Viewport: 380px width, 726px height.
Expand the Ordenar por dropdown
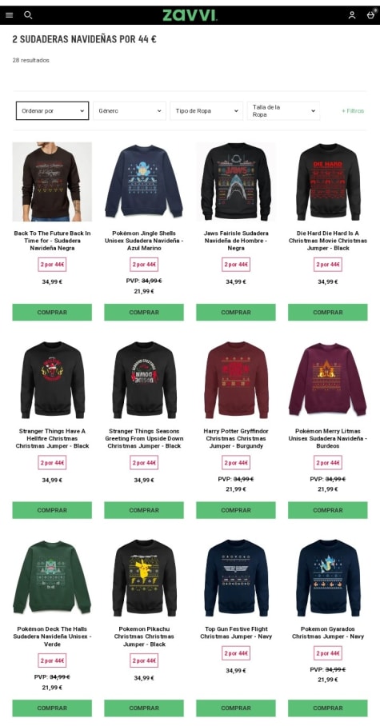click(x=52, y=110)
